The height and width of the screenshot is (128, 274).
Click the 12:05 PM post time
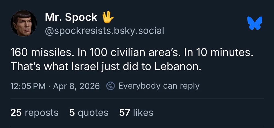[x=28, y=86]
